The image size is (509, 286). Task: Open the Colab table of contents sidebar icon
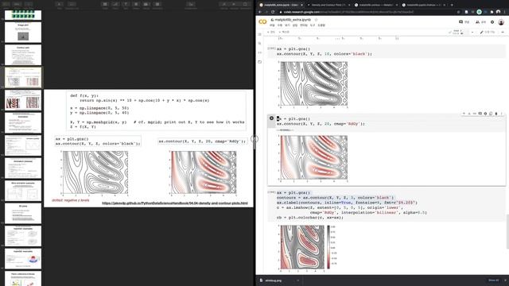point(260,34)
